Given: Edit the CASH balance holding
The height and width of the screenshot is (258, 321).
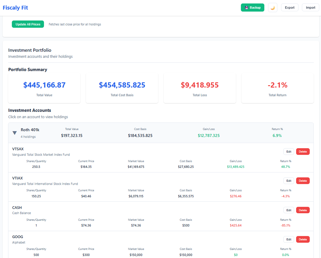Looking at the screenshot, I should (x=289, y=210).
